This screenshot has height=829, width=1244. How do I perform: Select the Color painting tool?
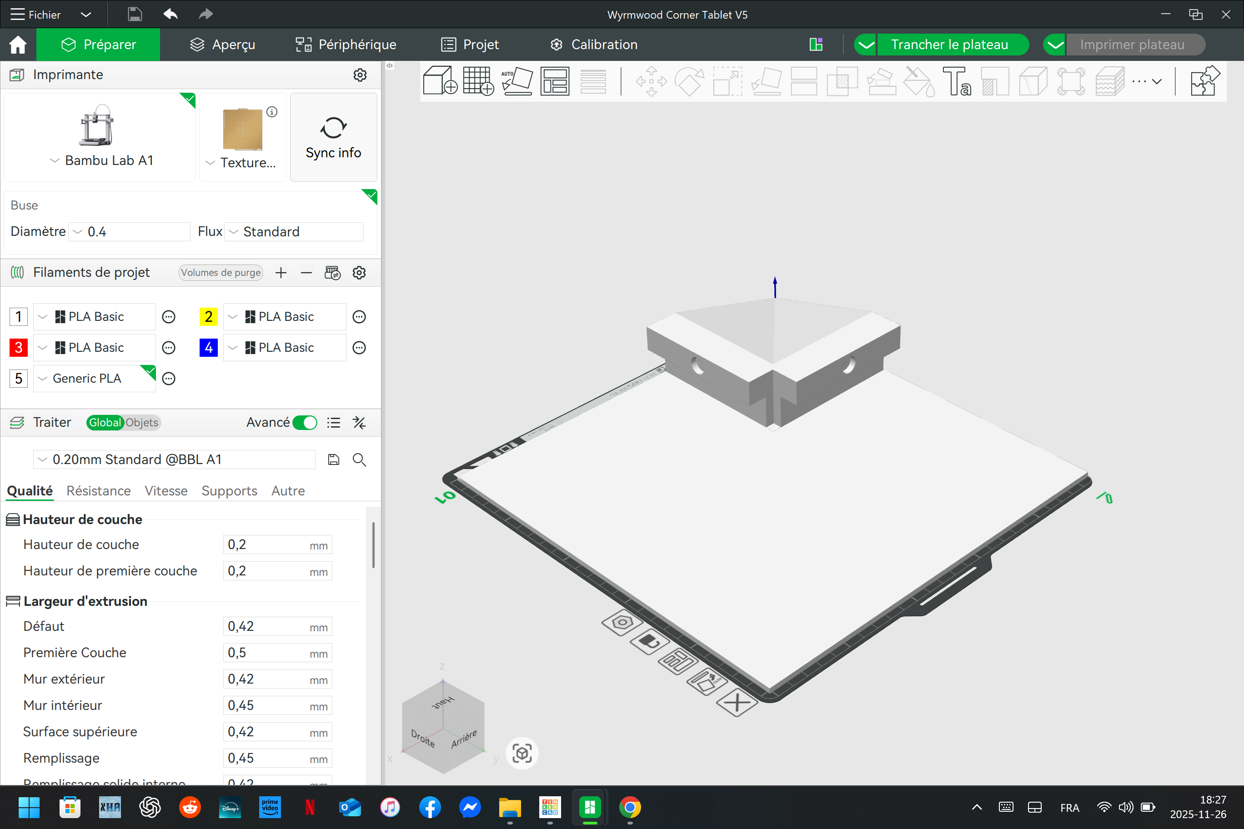[x=919, y=81]
